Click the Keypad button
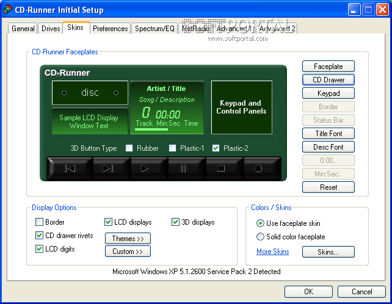 click(328, 93)
